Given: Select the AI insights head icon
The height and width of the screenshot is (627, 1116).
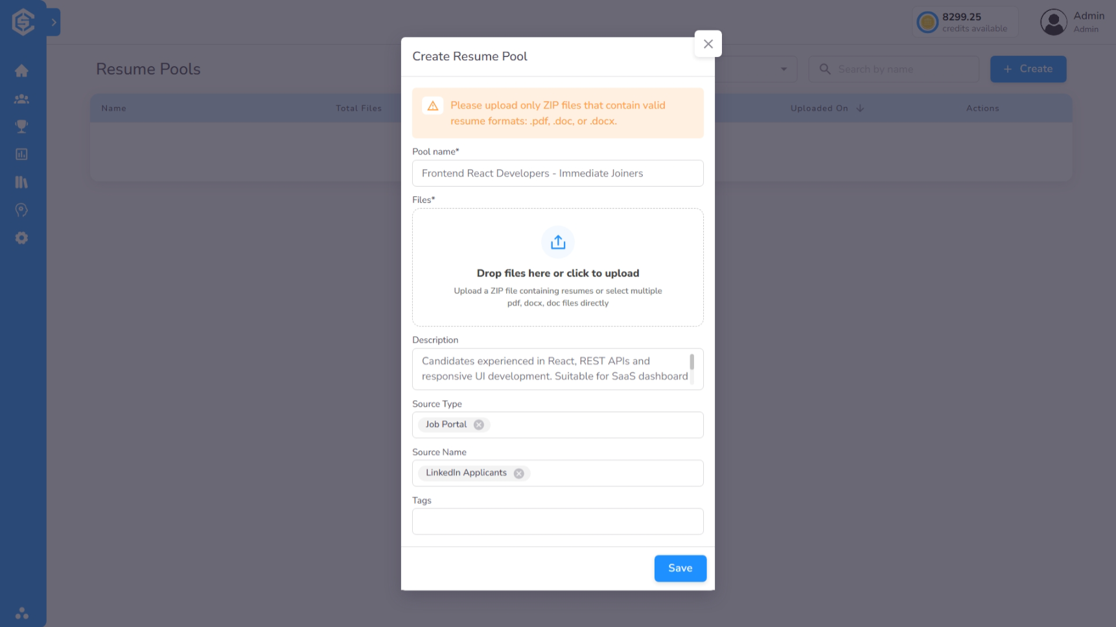Looking at the screenshot, I should [x=21, y=210].
